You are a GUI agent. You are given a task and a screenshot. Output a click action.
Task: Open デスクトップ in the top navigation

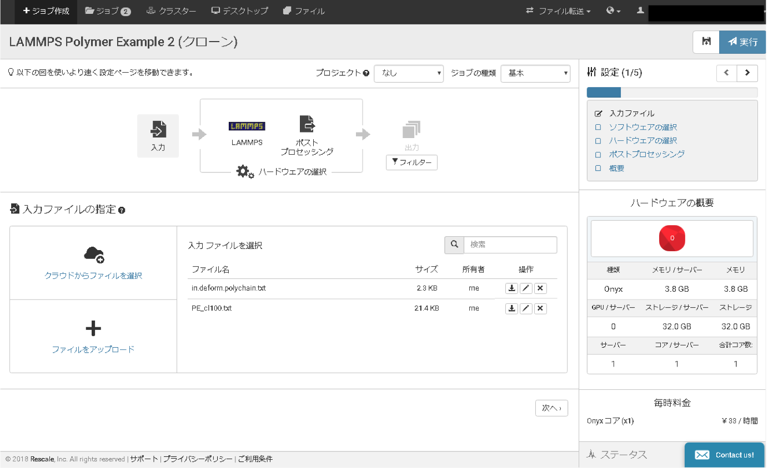coord(239,11)
